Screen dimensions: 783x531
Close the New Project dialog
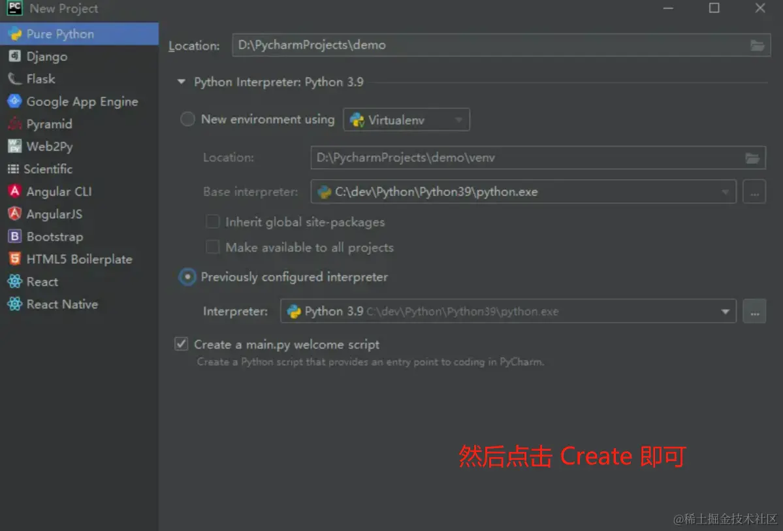760,8
